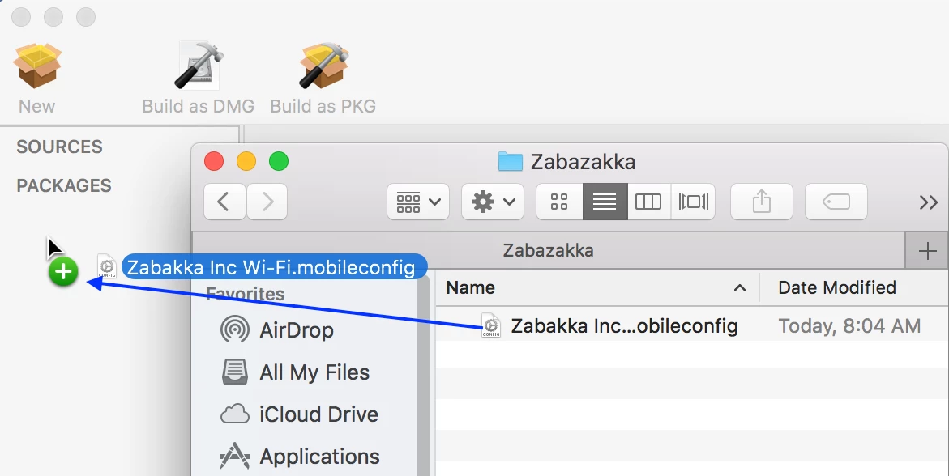Click the All My Files sidebar icon
The image size is (949, 476).
[235, 372]
